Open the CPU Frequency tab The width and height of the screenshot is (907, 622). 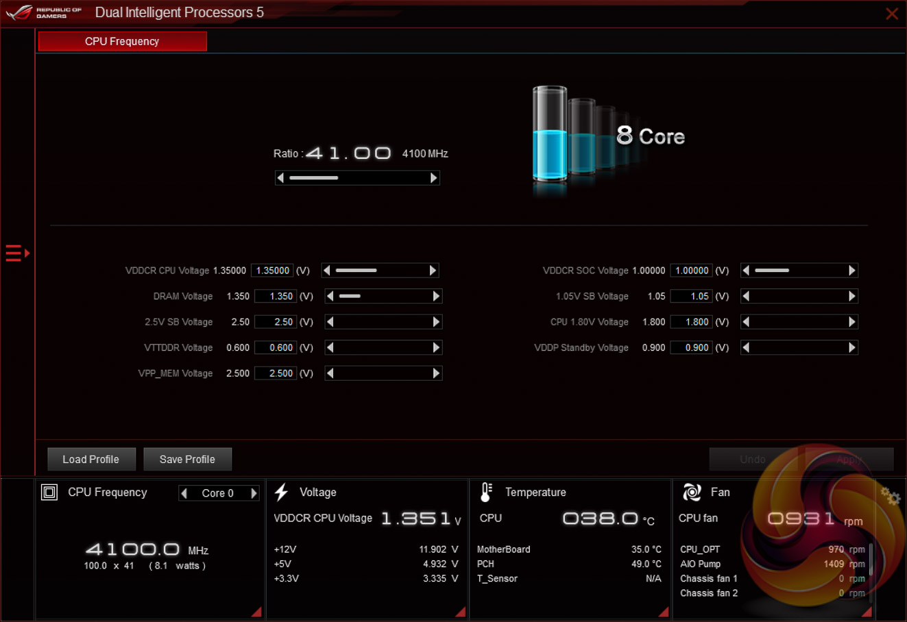pyautogui.click(x=122, y=41)
